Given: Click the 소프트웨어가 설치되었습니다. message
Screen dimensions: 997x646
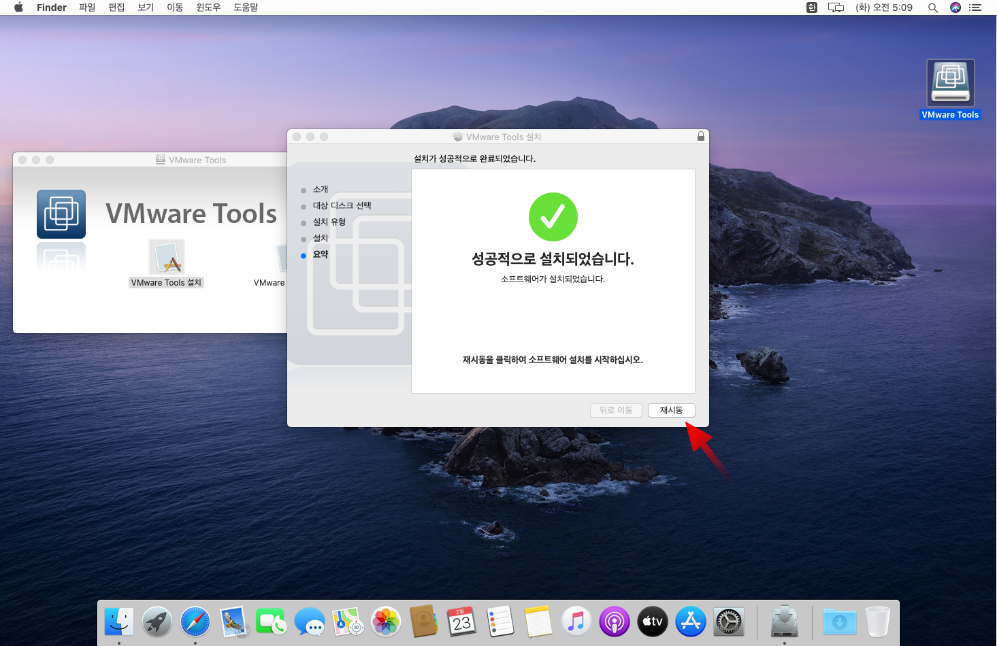Looking at the screenshot, I should pos(553,279).
